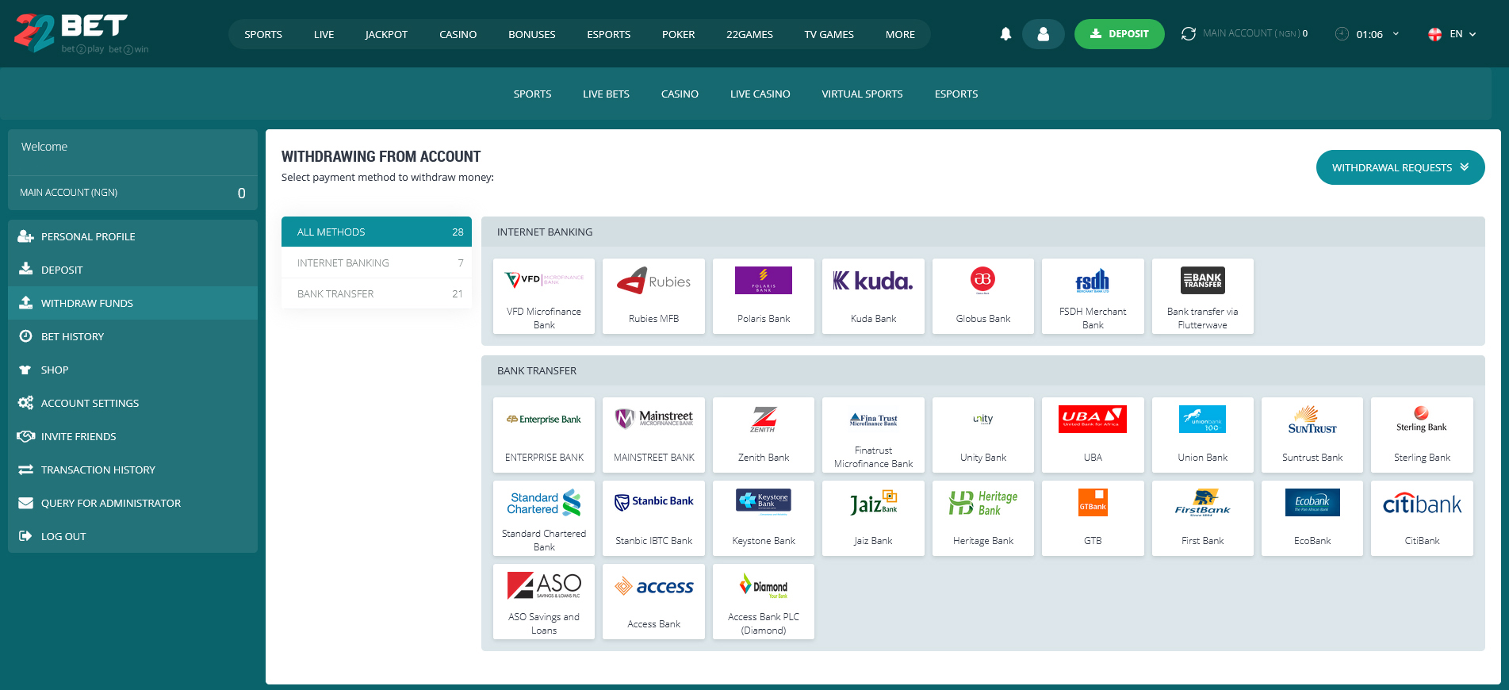Choose Sterling Bank transfer
Screen dimensions: 1509x690
point(1422,435)
